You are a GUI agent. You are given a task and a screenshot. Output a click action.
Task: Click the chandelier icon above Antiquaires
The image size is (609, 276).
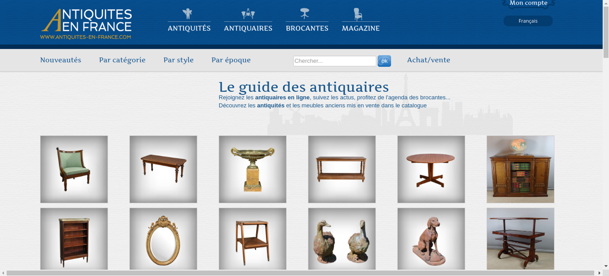[248, 14]
